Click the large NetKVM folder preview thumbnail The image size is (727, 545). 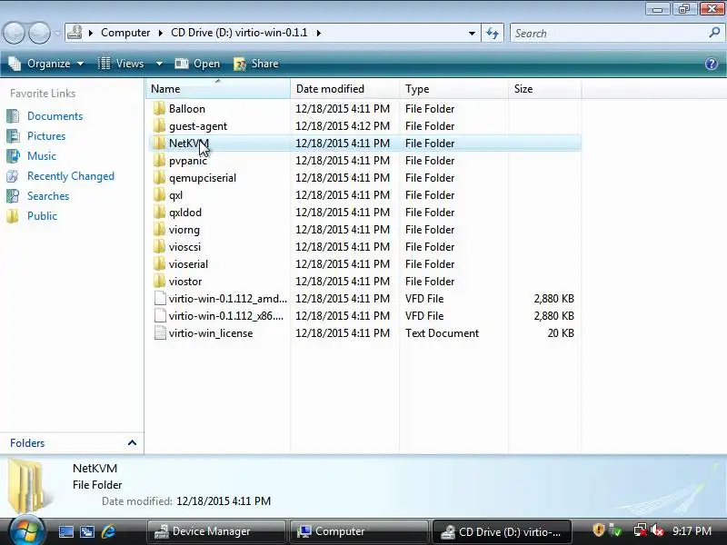[30, 486]
